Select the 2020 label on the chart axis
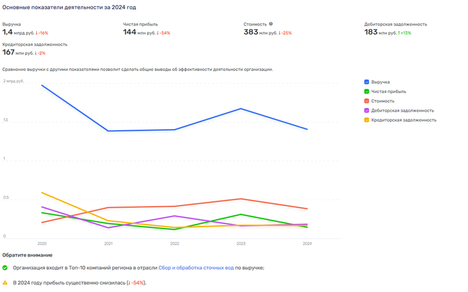The height and width of the screenshot is (292, 468). click(x=42, y=244)
